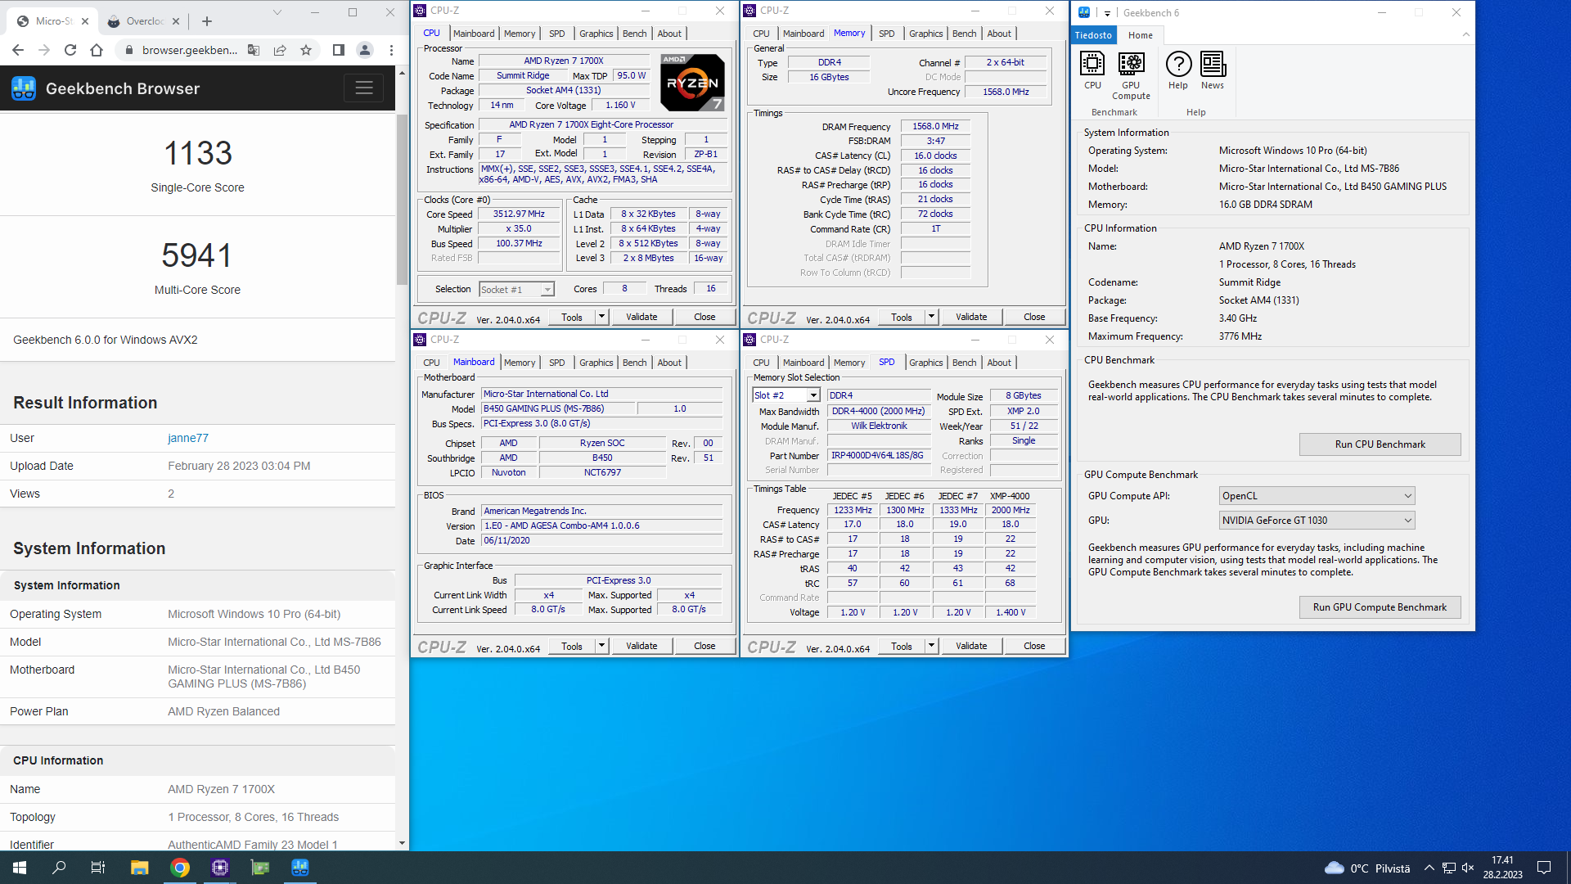Click Validate in top-left CPU-Z window
Image resolution: width=1571 pixels, height=884 pixels.
pos(641,317)
